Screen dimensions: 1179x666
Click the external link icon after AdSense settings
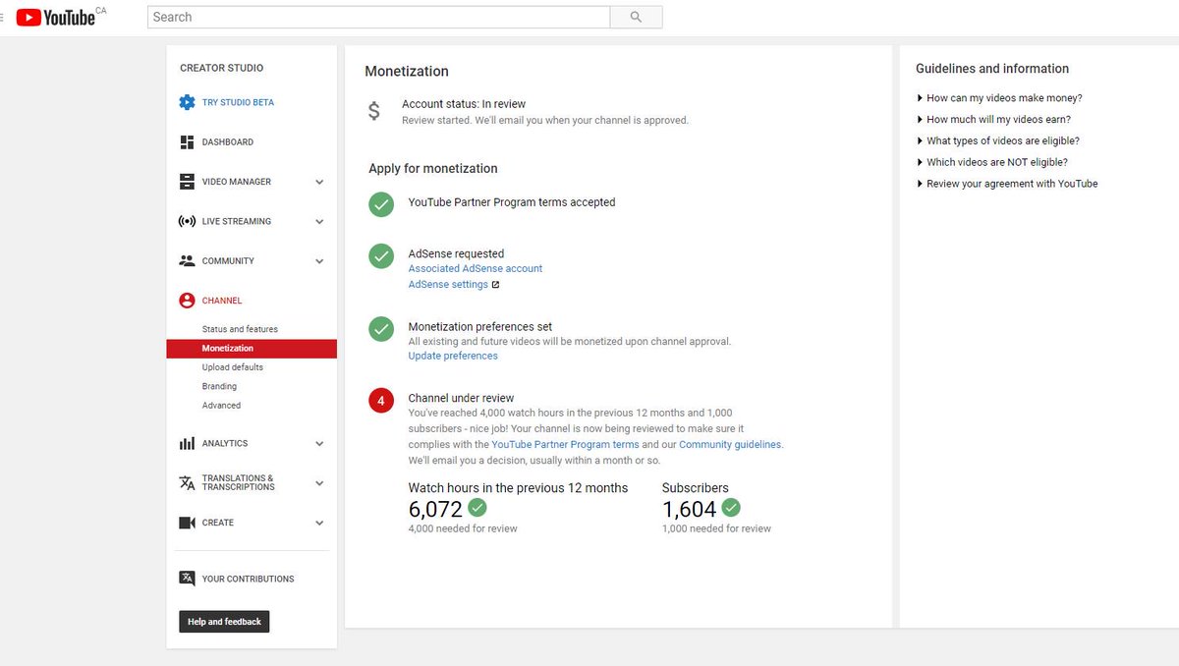pos(495,285)
